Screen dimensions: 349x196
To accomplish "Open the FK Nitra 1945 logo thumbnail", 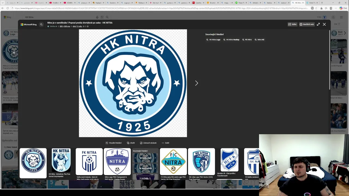I will click(89, 161).
